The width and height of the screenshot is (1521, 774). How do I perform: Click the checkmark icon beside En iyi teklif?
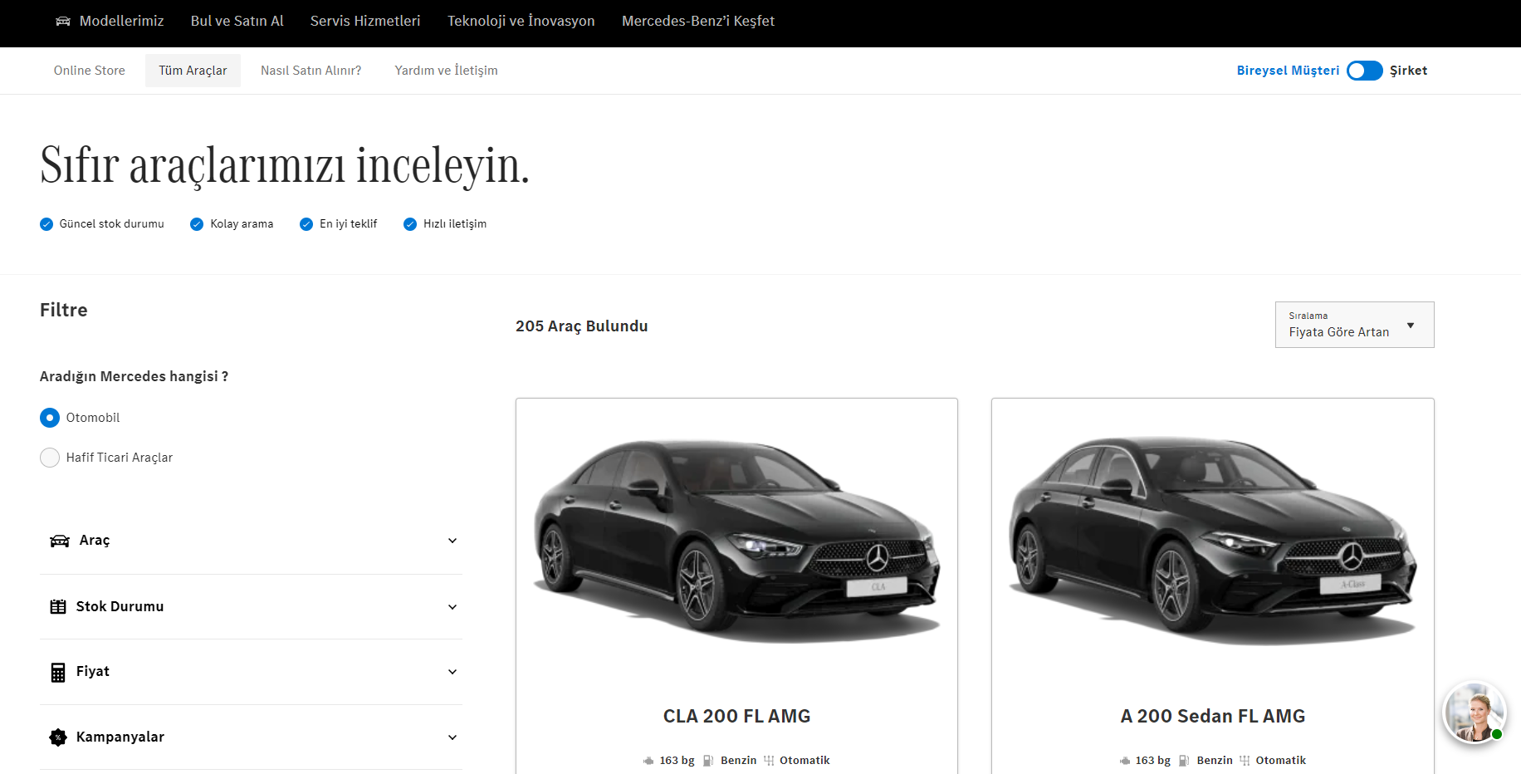click(306, 224)
